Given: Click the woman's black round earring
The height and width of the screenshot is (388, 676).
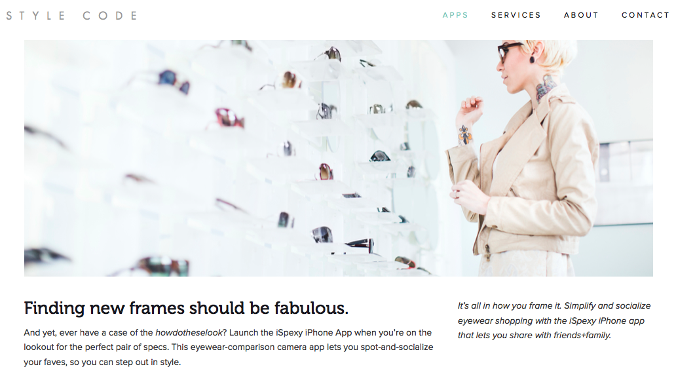Looking at the screenshot, I should pyautogui.click(x=532, y=60).
